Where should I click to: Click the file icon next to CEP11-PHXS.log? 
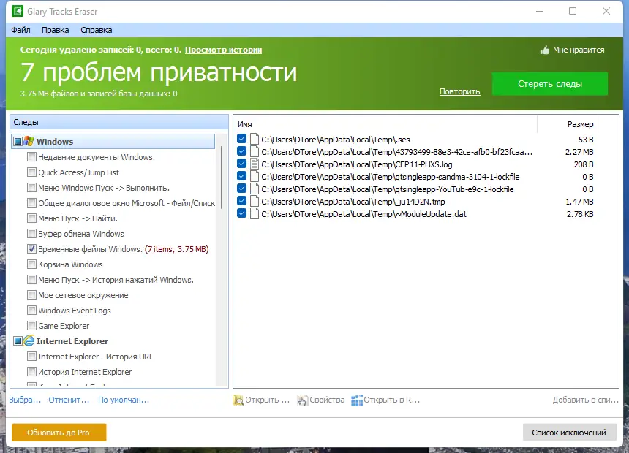254,164
